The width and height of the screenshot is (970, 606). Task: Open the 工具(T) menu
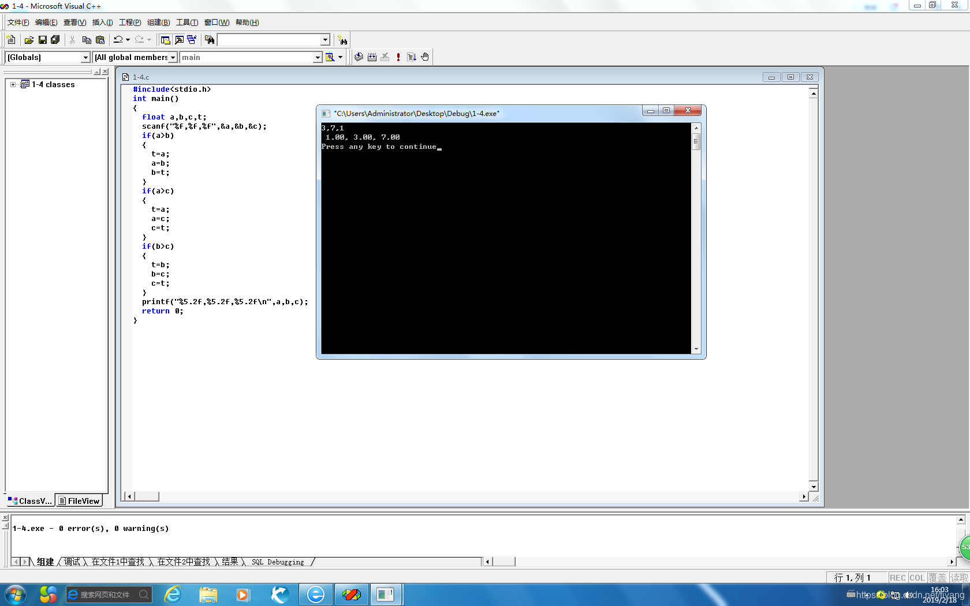186,23
